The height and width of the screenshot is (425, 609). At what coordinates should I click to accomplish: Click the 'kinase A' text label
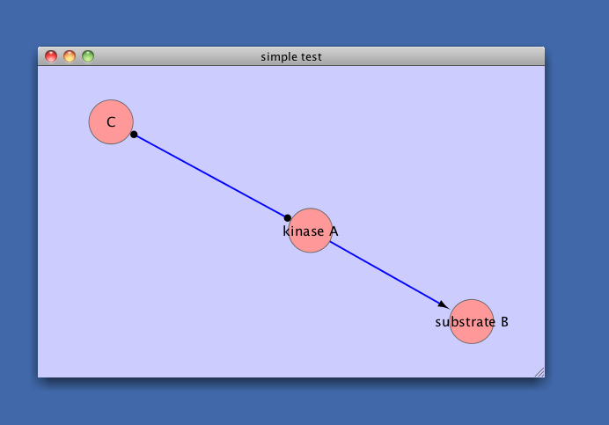[311, 231]
